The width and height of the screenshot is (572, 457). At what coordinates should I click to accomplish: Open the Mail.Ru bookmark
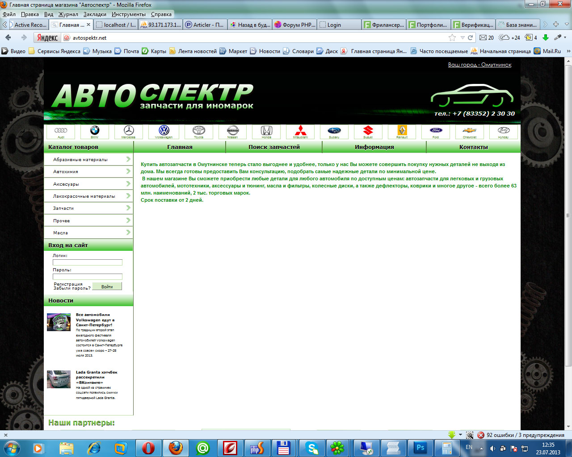(x=547, y=51)
